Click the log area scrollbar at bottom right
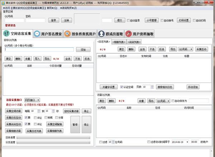This screenshot has width=215, height=157. 211,153
